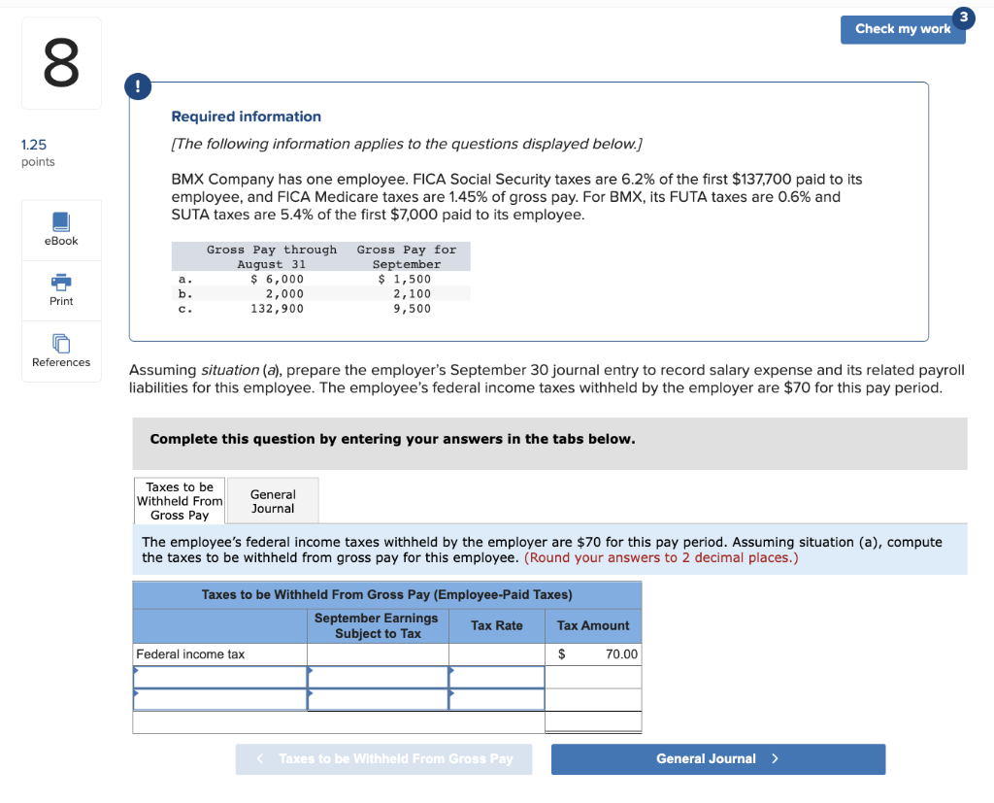Screen dimensions: 994x803
Task: Click the empty Tax Amount cell below $70.00
Action: coord(593,678)
